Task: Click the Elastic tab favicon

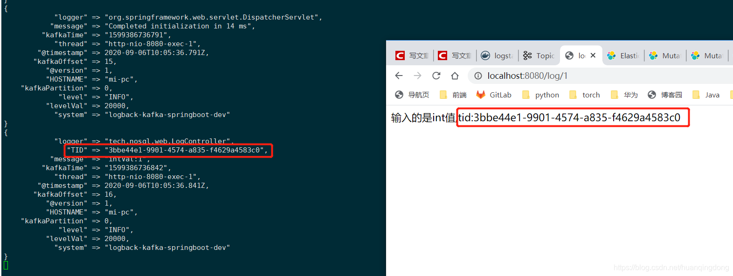Action: [x=611, y=55]
